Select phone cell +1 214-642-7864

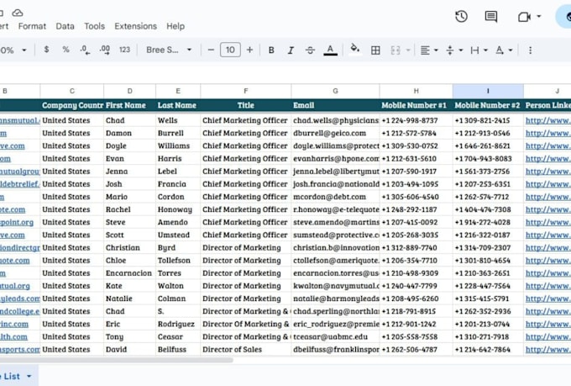pos(488,350)
